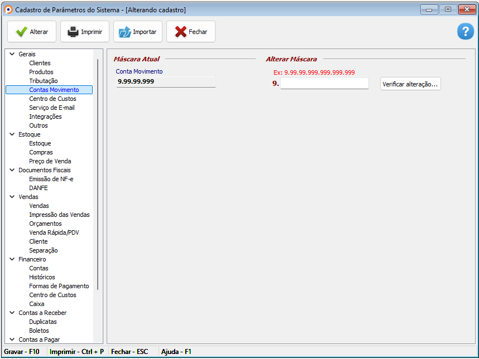Viewport: 479px width, 359px height.
Task: Select Clientes in the parameter tree
Action: coord(40,63)
